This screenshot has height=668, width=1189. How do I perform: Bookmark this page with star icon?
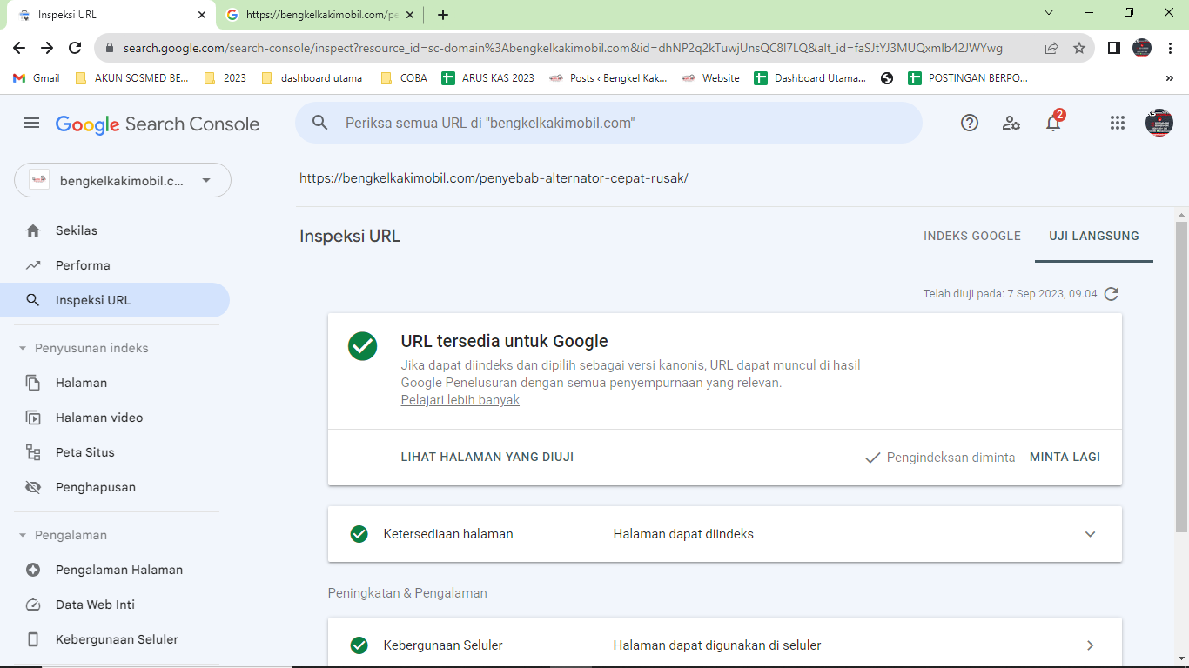(x=1079, y=48)
